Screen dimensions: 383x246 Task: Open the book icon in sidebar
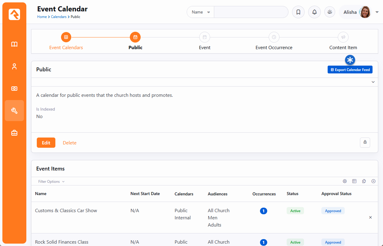pos(14,44)
